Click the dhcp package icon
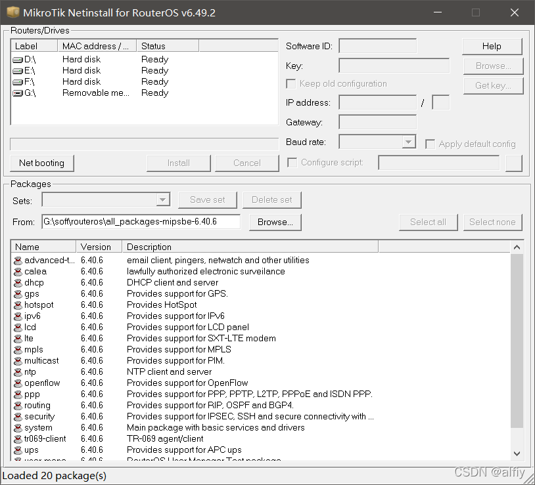The width and height of the screenshot is (535, 485). click(x=18, y=283)
